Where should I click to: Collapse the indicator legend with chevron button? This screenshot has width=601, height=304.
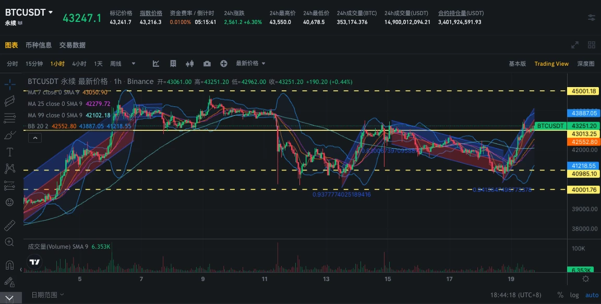point(34,138)
